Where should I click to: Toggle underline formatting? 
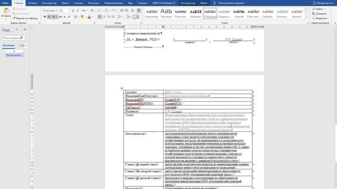click(x=54, y=17)
